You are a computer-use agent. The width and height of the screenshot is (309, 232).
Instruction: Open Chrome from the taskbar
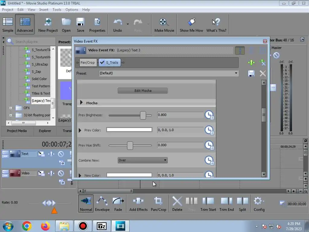[27, 226]
